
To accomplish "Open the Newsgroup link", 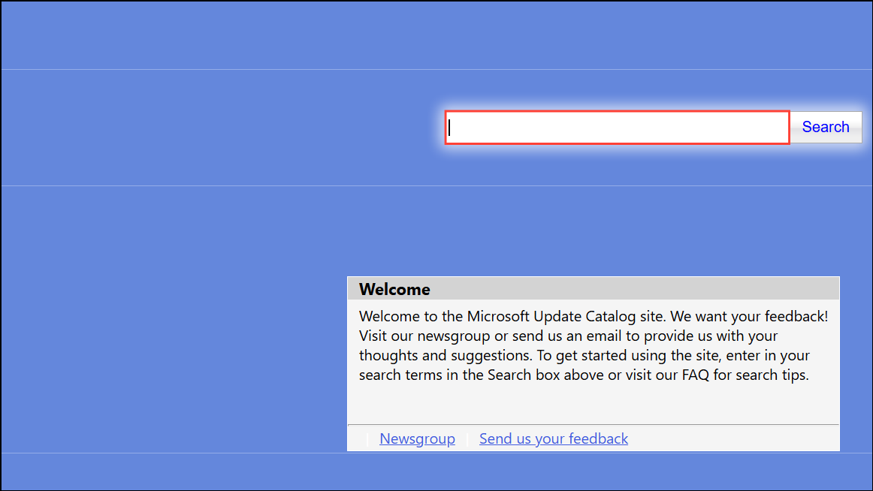I will click(417, 438).
